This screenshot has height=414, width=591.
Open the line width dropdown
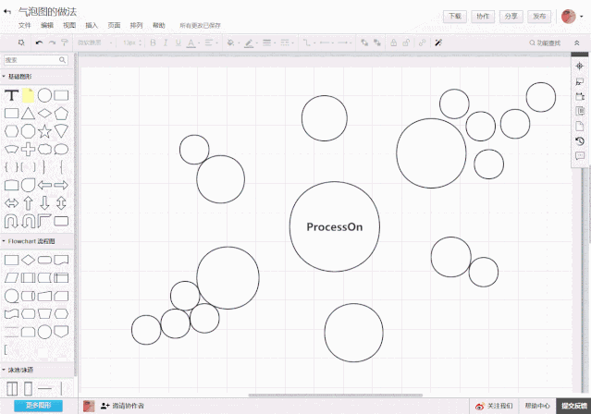(x=269, y=43)
